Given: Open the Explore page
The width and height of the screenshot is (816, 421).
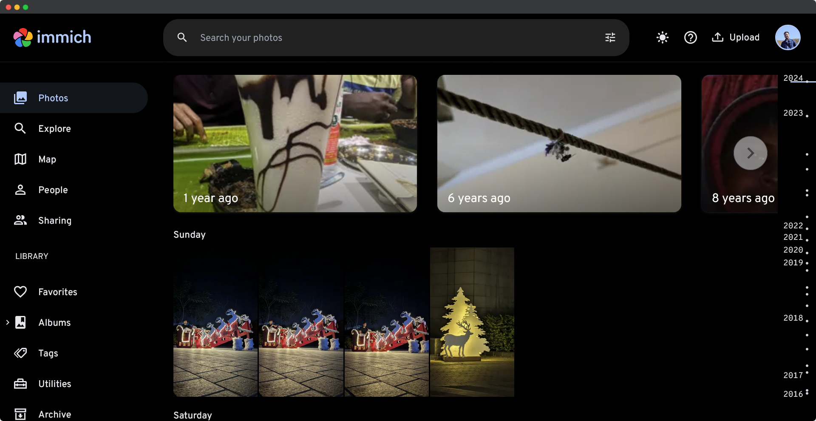Looking at the screenshot, I should click(74, 128).
